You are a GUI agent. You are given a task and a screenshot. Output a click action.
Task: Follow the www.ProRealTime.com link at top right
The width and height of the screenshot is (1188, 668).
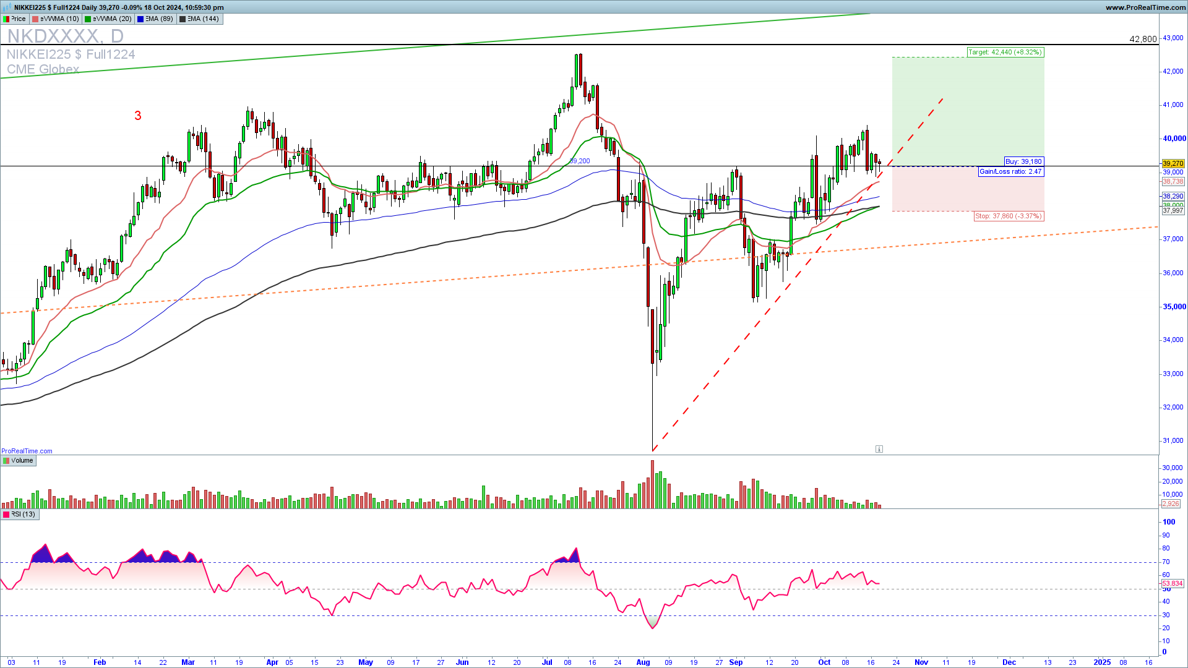[x=1145, y=7]
